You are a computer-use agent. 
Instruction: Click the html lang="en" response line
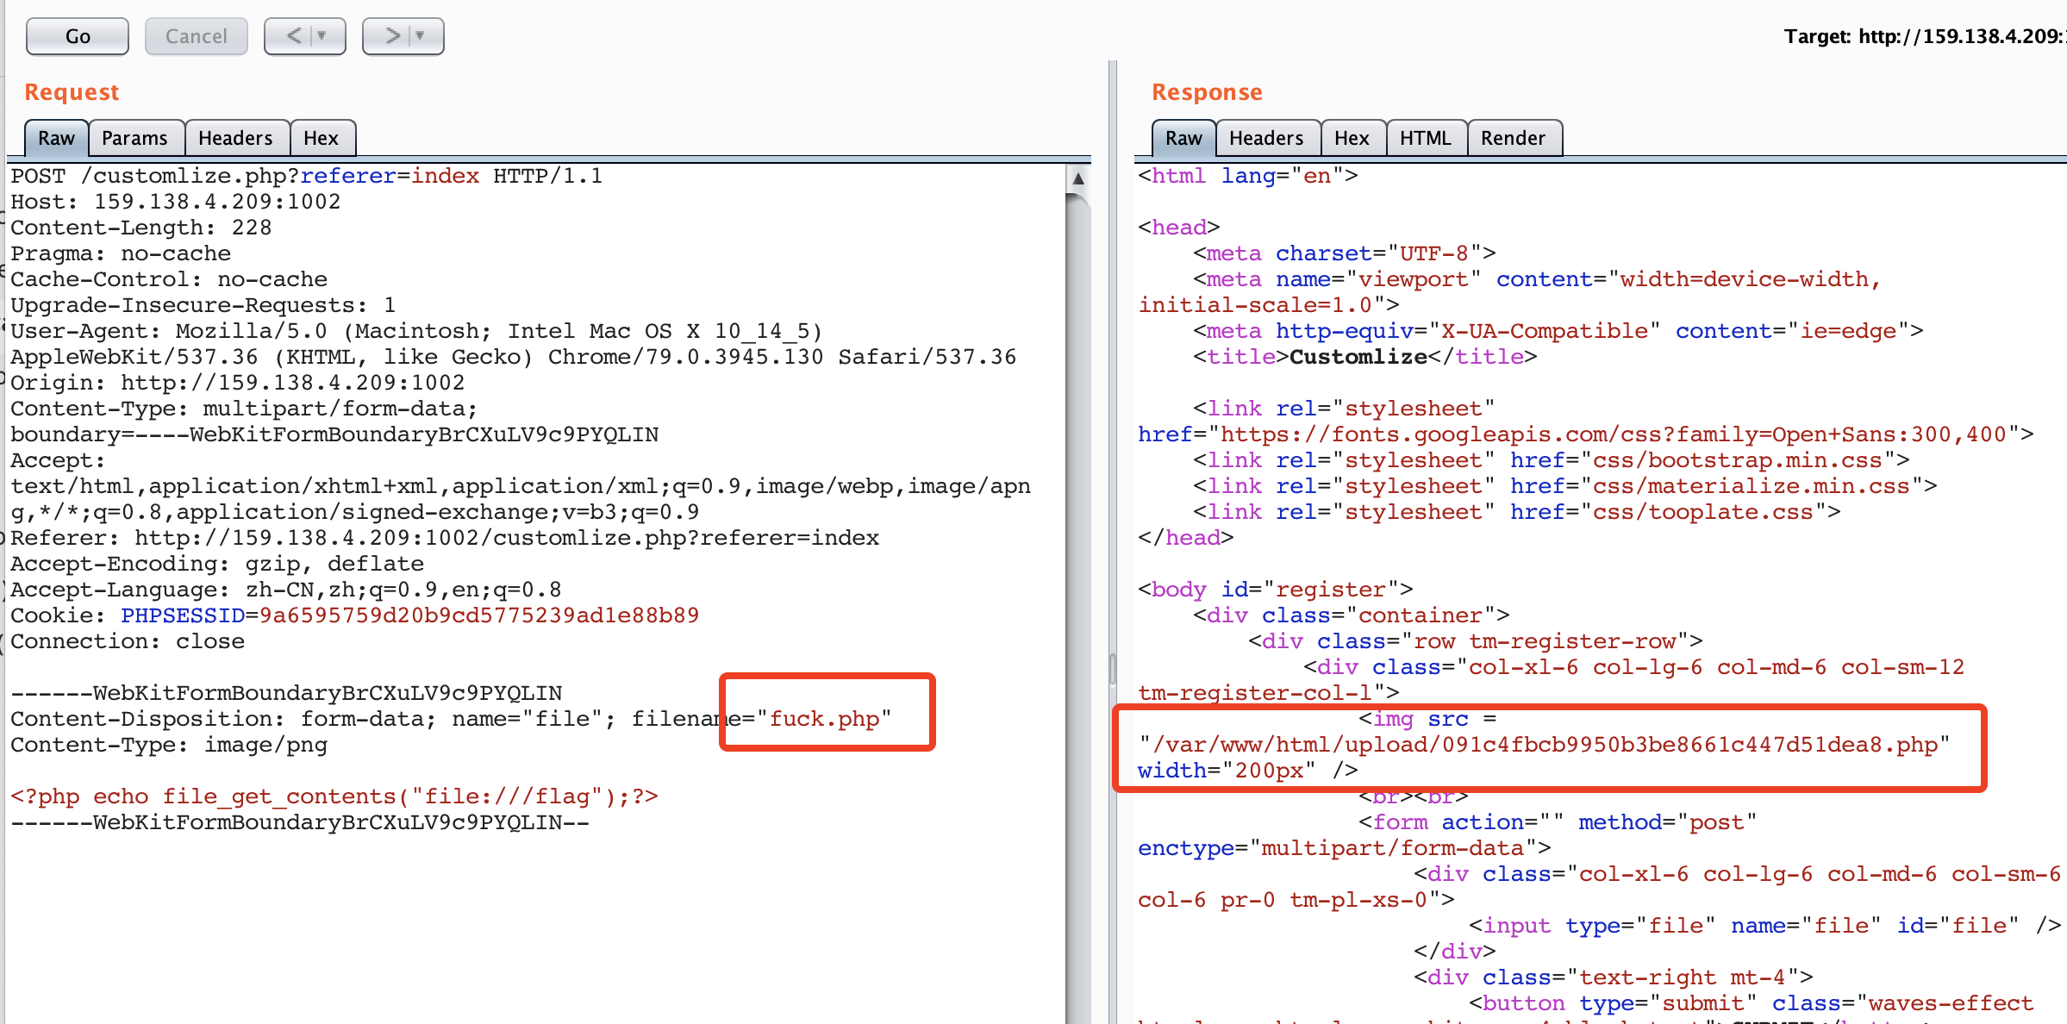click(x=1247, y=176)
